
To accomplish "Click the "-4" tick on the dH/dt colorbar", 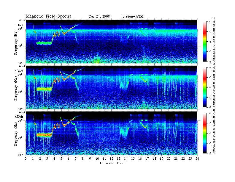I will pos(210,21).
